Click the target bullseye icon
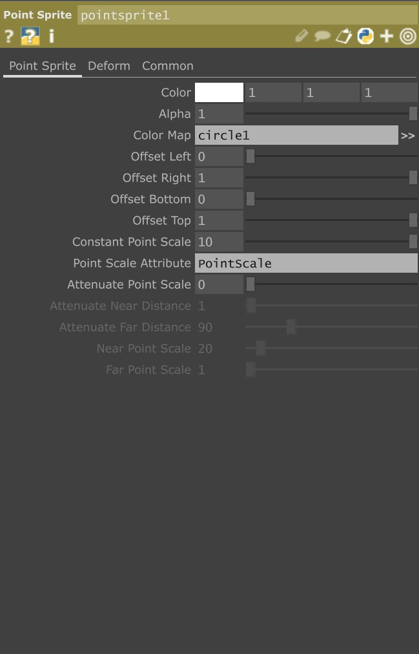The height and width of the screenshot is (654, 419). 407,36
